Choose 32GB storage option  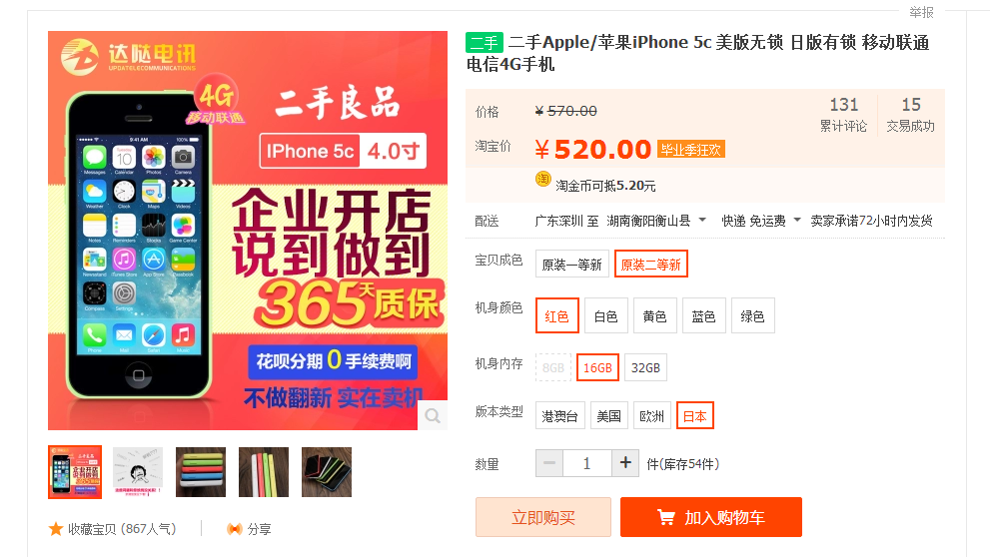645,367
